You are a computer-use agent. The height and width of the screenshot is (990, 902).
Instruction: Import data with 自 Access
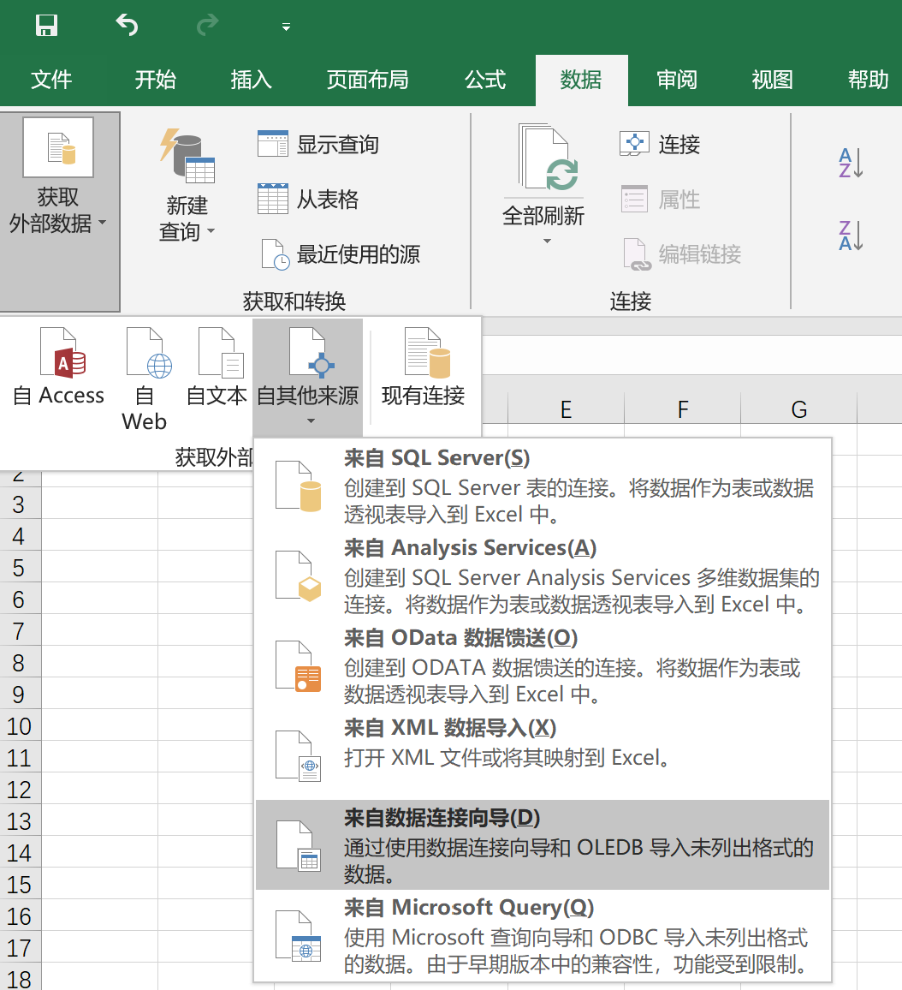point(59,367)
